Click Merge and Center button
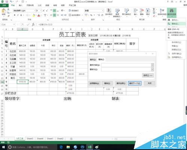 (x=74, y=15)
